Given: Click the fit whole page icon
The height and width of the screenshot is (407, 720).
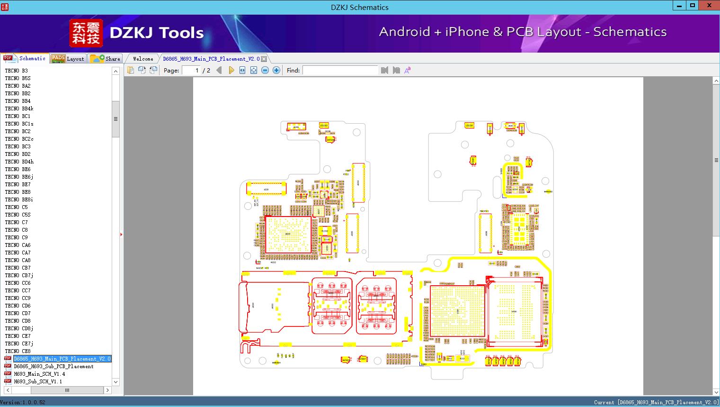Looking at the screenshot, I should coord(253,70).
